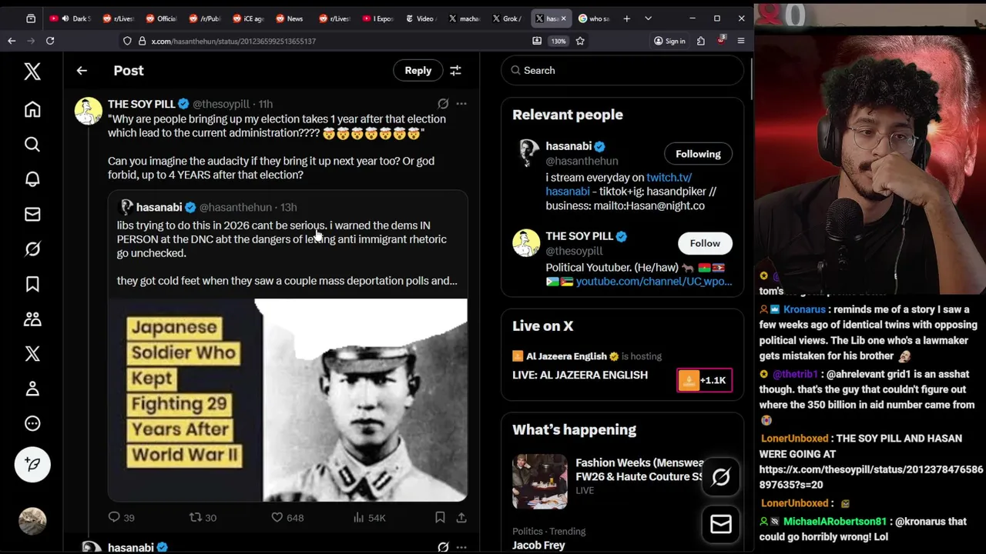Open LIVE: AL JAZEERA ENGLISH broadcast
This screenshot has width=986, height=554.
(x=580, y=375)
